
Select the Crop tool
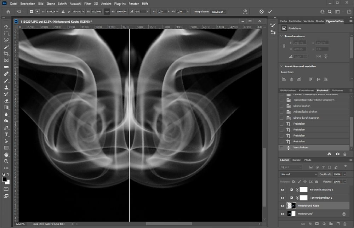[6, 53]
